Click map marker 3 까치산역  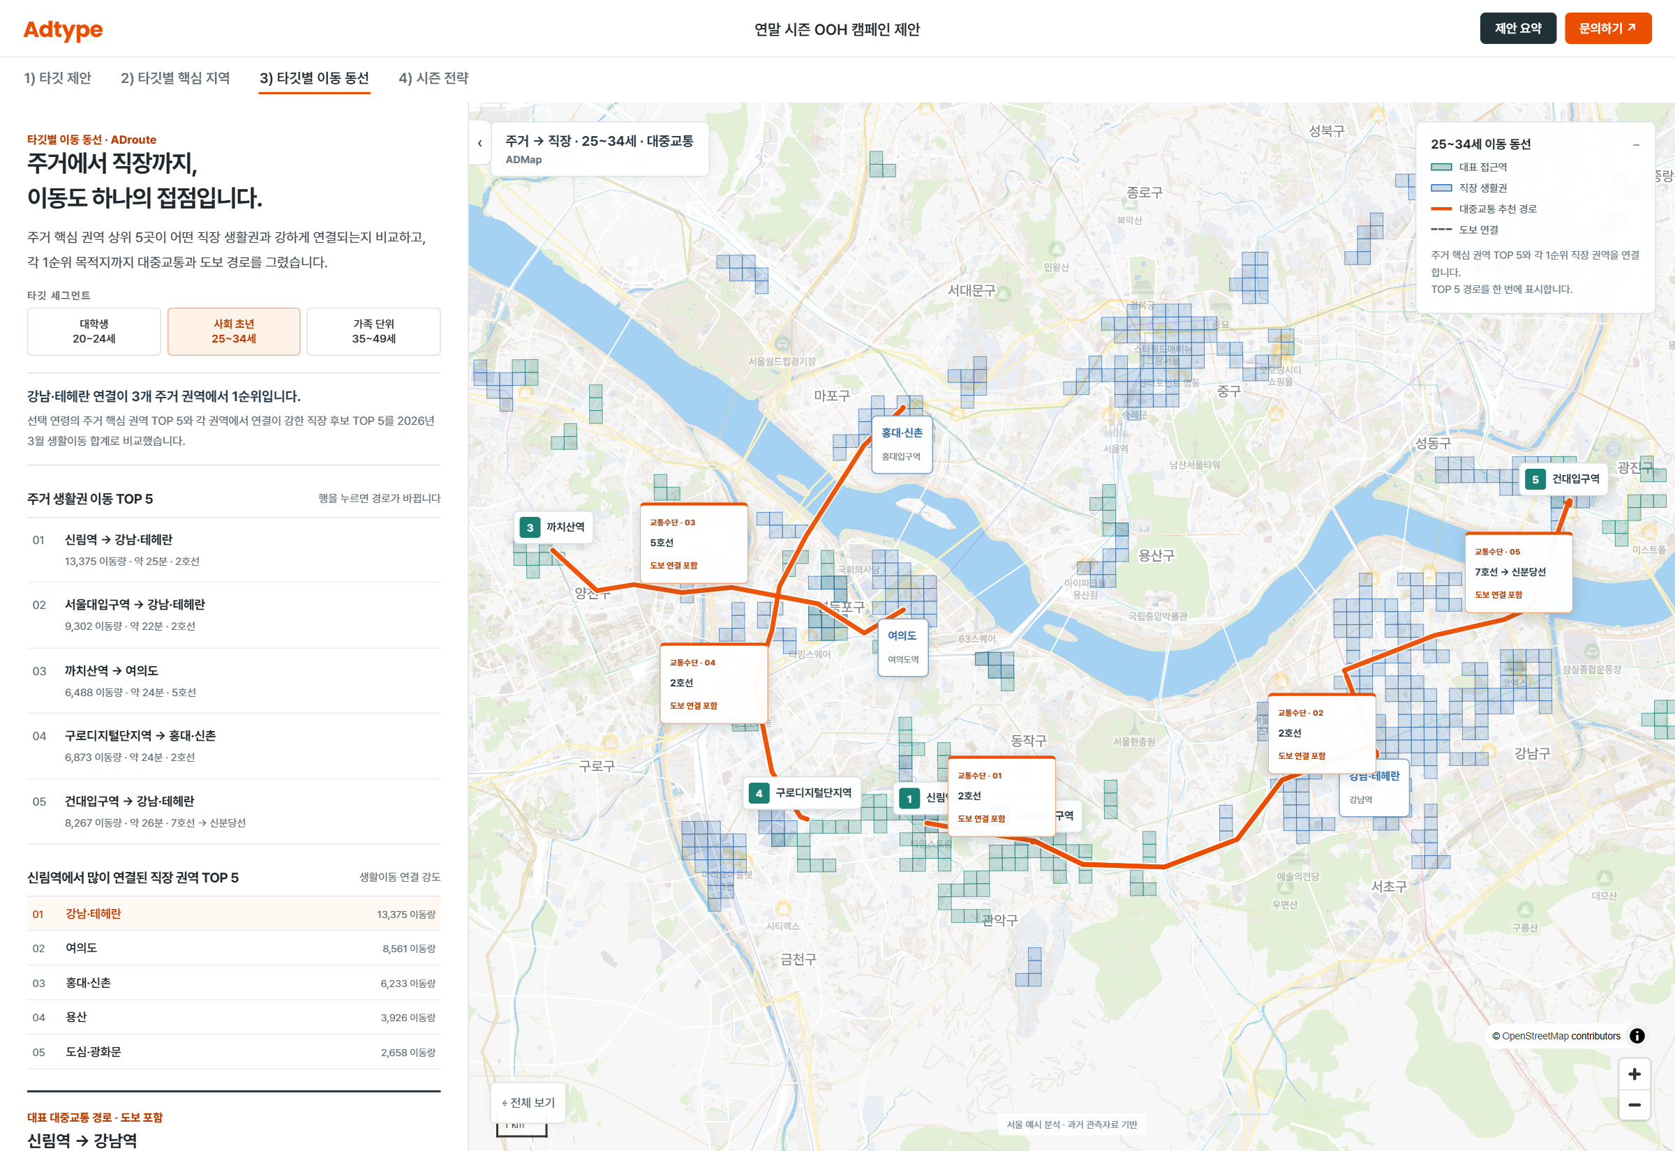click(553, 527)
